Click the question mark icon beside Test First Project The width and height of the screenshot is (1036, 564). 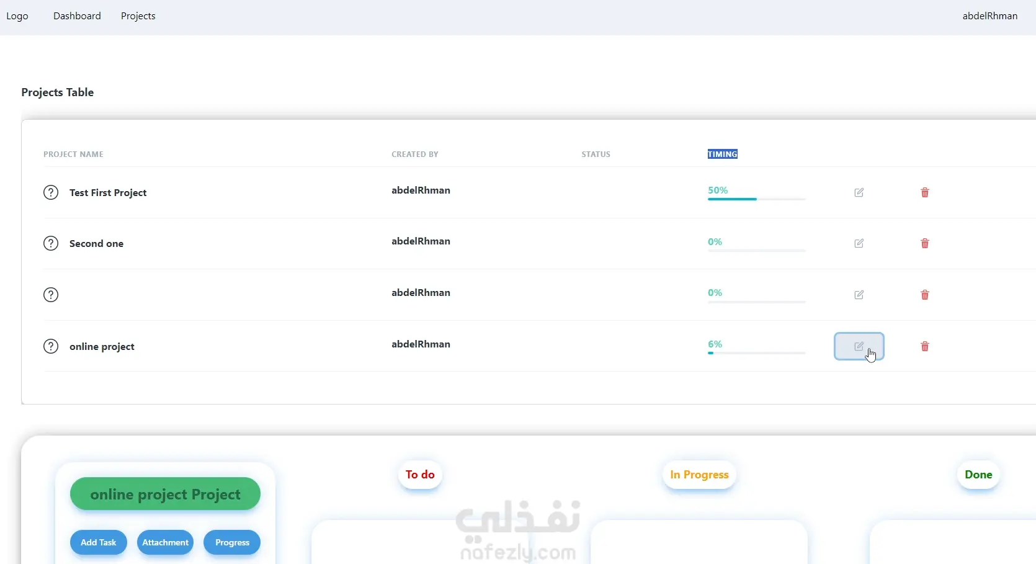pyautogui.click(x=51, y=192)
